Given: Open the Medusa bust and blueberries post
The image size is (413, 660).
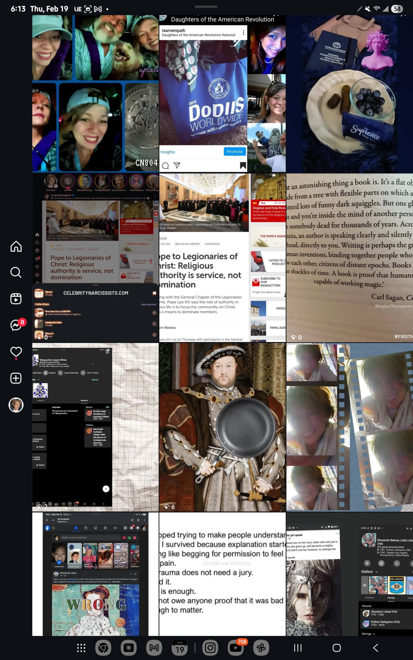Looking at the screenshot, I should 349,93.
